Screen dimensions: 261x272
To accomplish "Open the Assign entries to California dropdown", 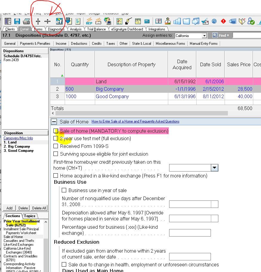I will [x=204, y=36].
